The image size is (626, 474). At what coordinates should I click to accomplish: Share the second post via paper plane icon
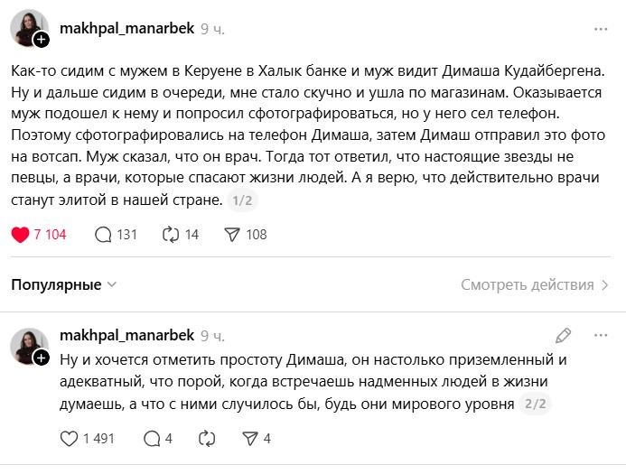tap(249, 439)
